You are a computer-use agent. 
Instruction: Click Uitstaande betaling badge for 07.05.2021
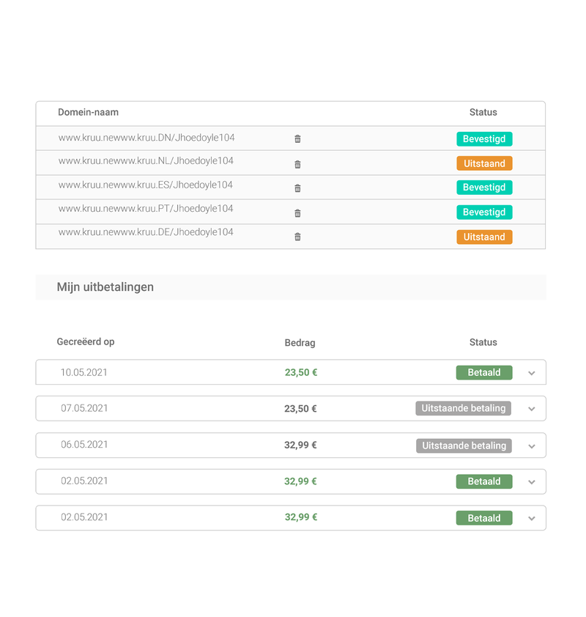(464, 408)
